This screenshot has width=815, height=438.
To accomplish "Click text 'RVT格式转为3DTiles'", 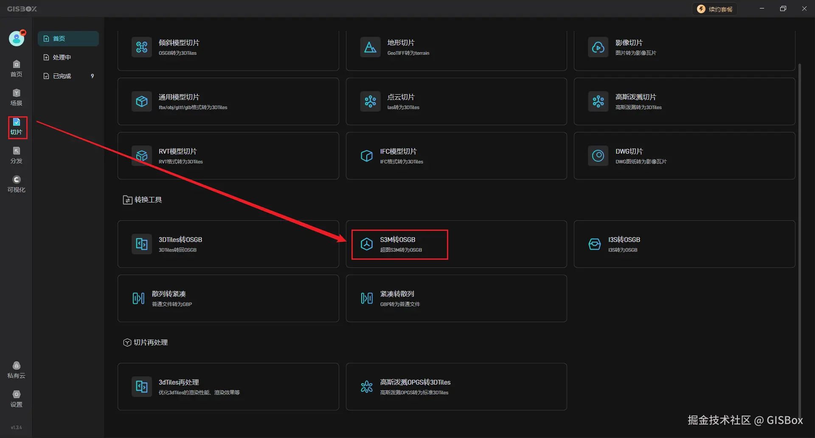I will click(x=181, y=162).
